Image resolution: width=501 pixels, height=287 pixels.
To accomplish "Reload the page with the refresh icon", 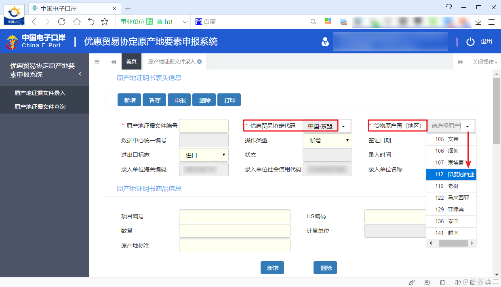I will 62,22.
